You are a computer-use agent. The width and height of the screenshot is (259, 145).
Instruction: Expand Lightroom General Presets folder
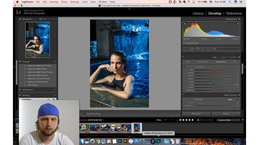point(25,79)
